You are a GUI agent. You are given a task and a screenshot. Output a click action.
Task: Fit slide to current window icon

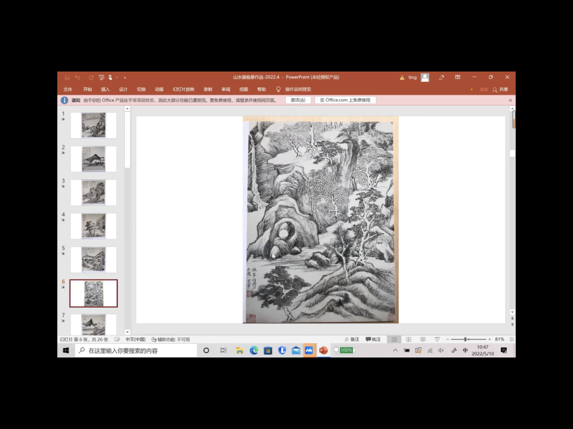point(511,339)
